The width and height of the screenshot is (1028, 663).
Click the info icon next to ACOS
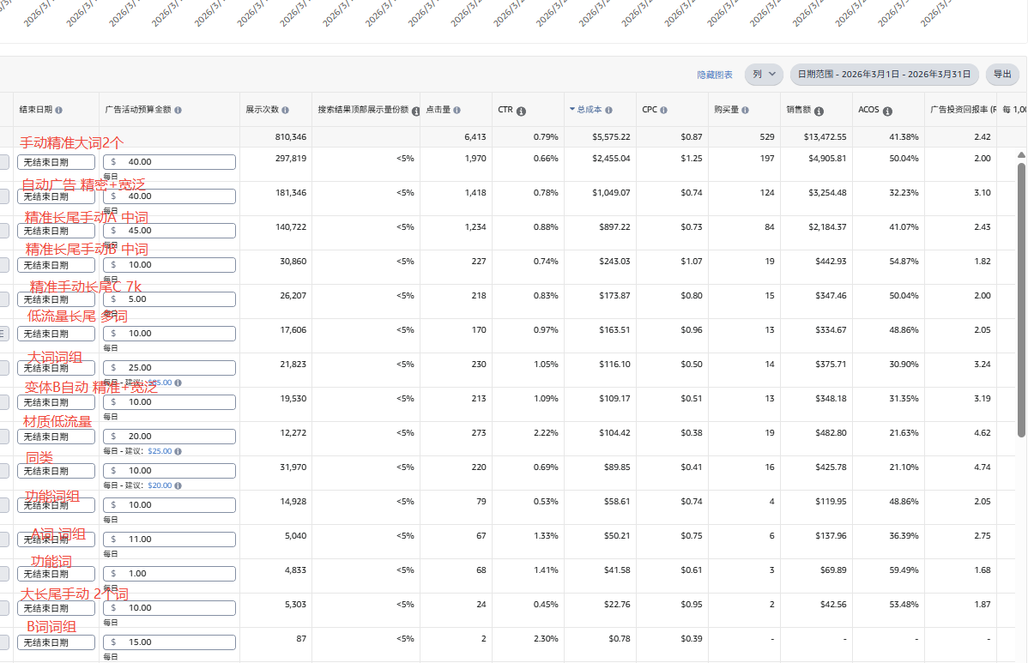pyautogui.click(x=887, y=111)
